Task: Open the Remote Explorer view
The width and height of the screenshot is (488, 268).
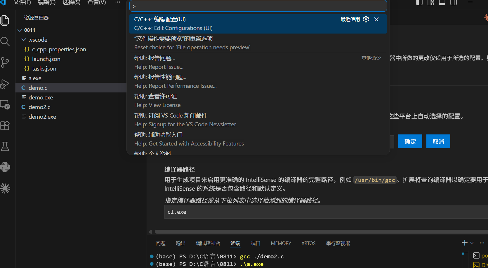Action: click(5, 105)
